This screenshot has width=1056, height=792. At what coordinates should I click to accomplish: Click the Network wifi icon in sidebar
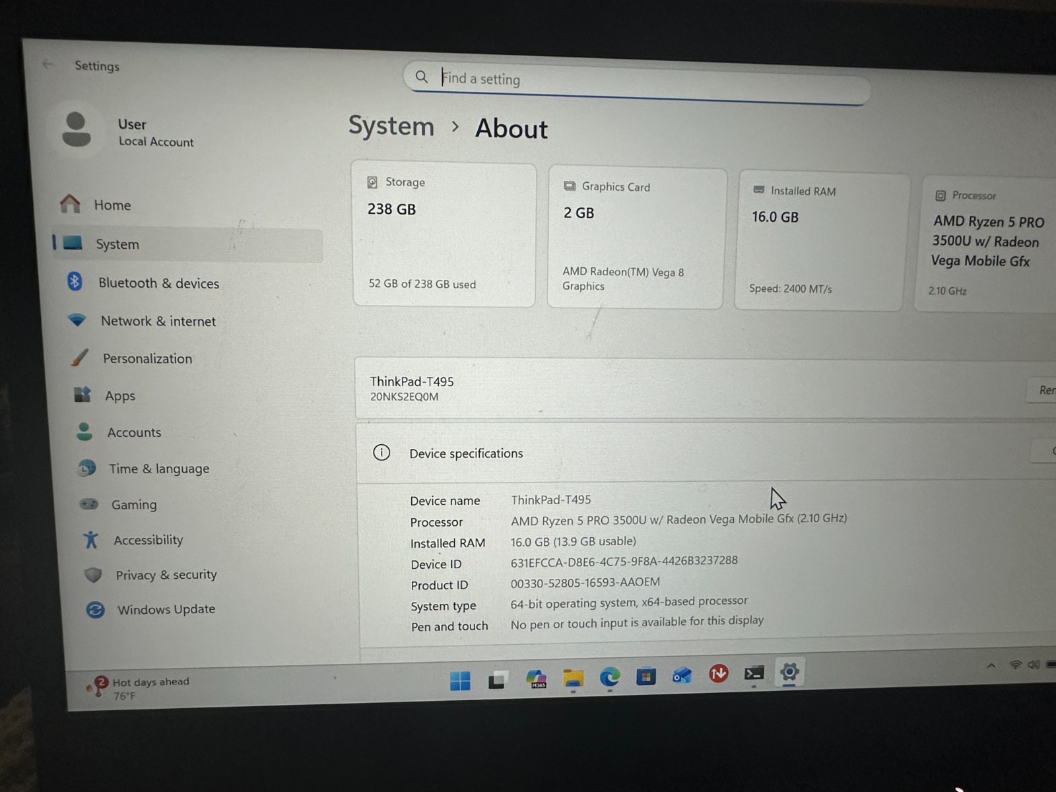coord(77,319)
